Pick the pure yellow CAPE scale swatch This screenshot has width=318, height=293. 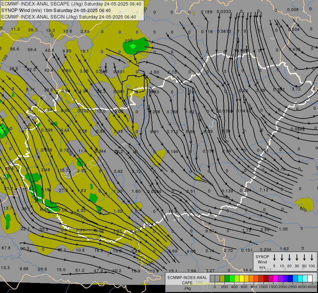pyautogui.click(x=242, y=279)
